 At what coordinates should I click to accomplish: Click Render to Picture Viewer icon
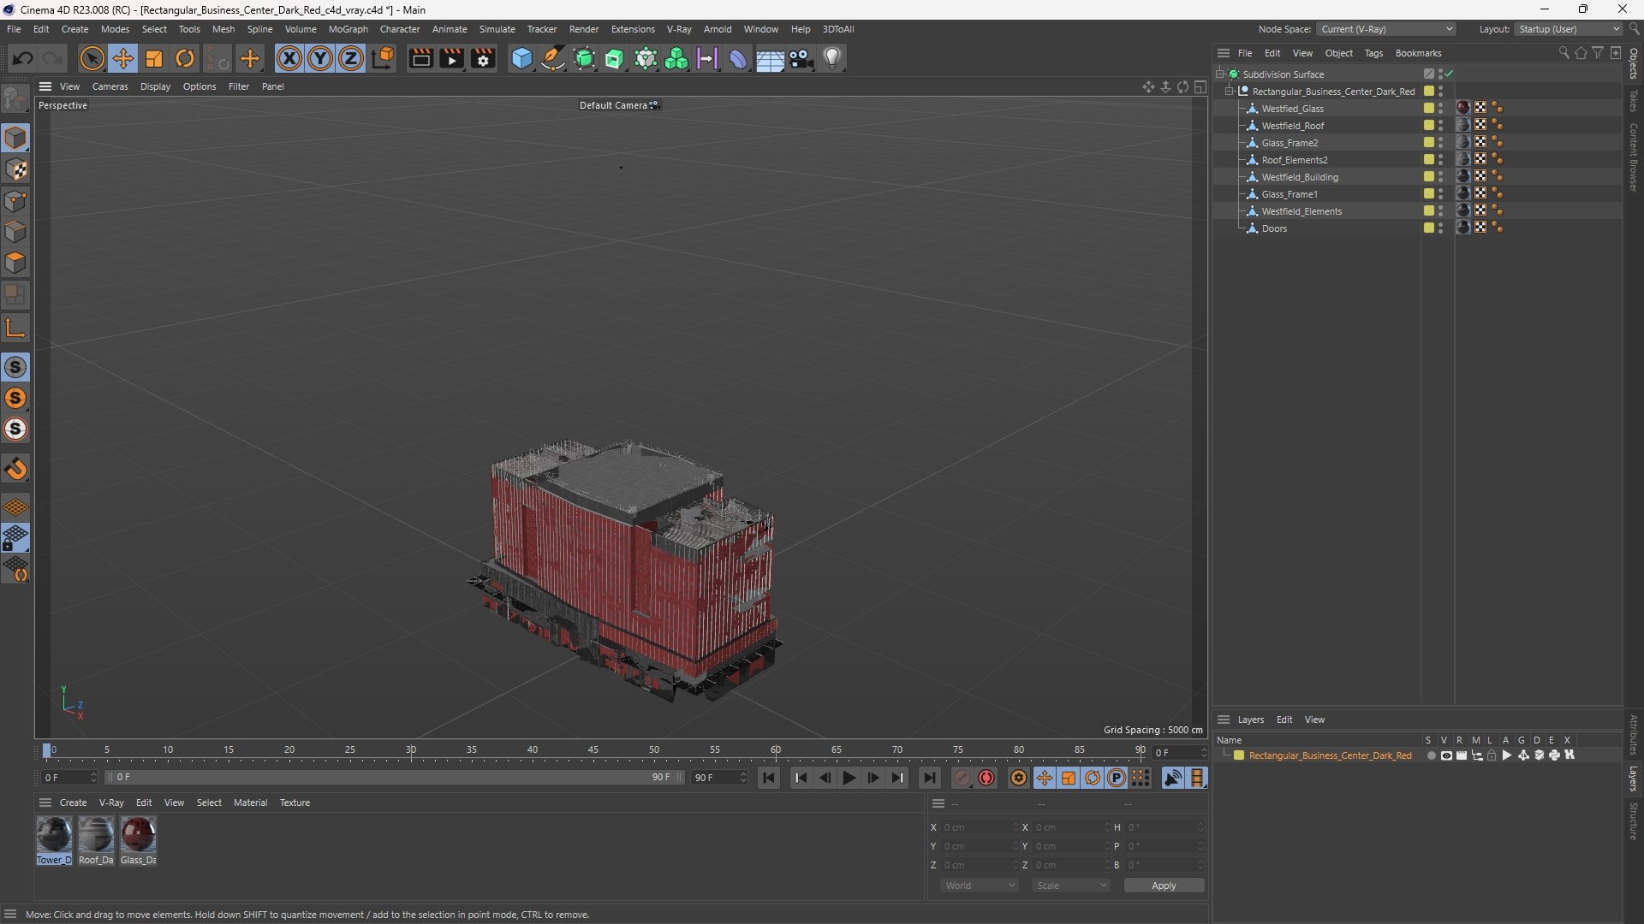click(x=451, y=58)
